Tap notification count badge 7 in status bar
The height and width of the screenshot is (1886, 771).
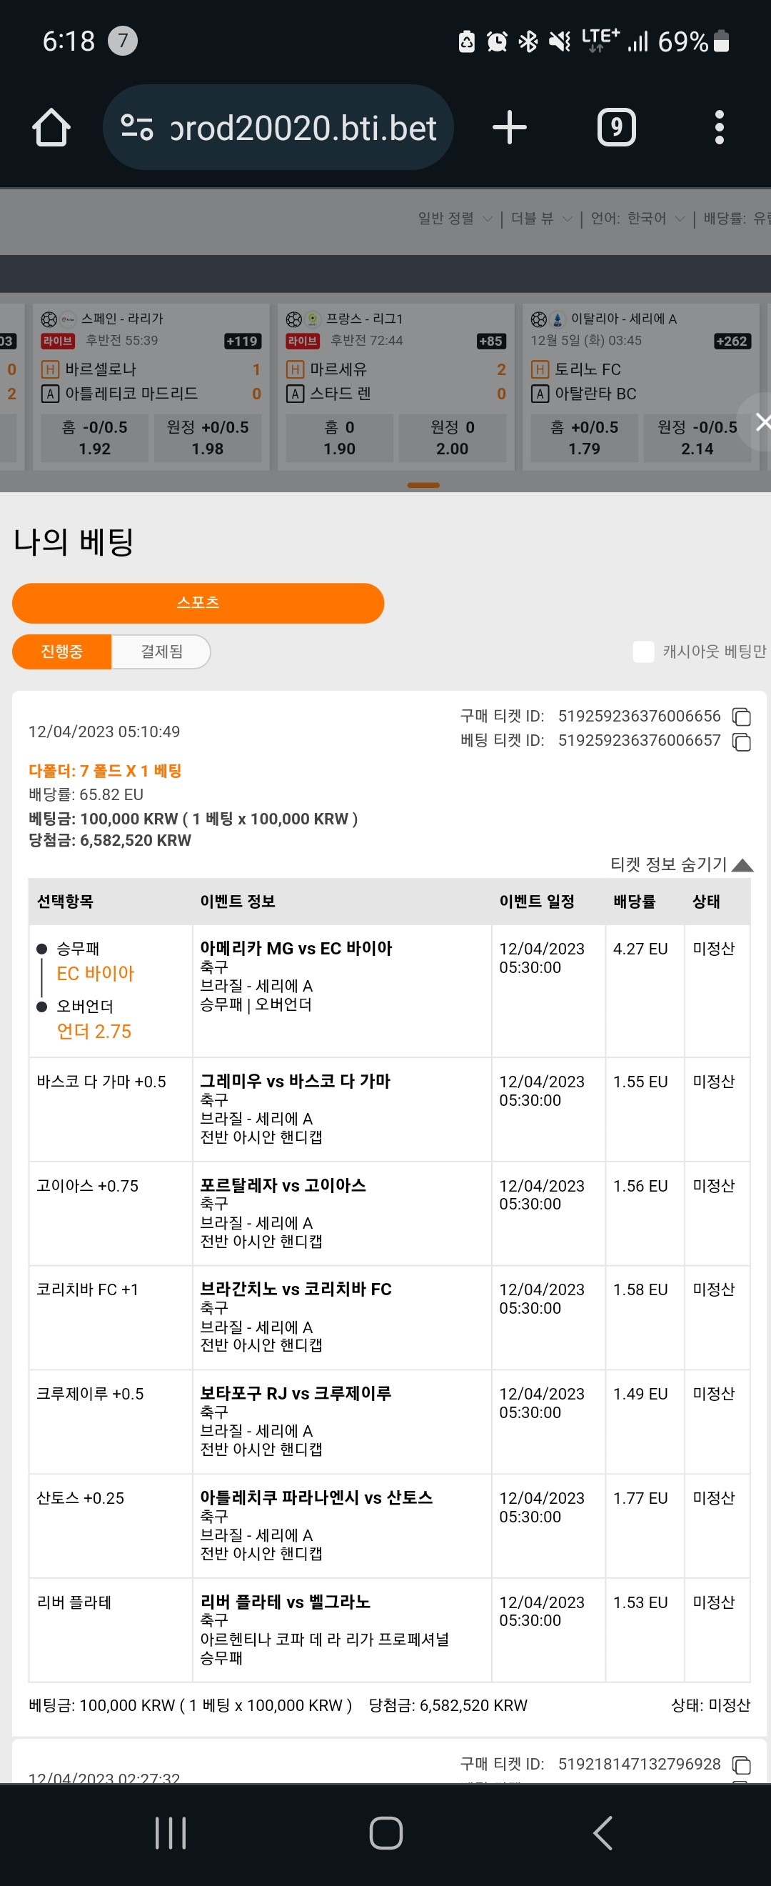[x=123, y=40]
